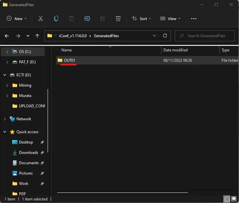Open the New item menu

coord(17,19)
